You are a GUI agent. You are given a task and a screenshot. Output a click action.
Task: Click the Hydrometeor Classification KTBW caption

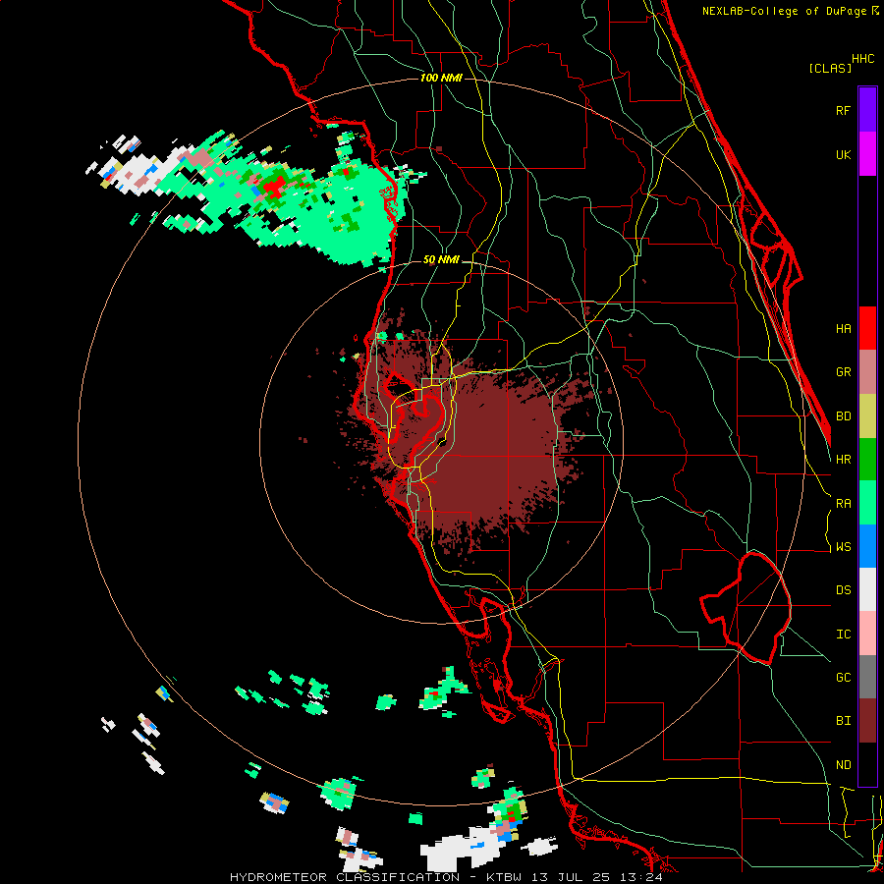[x=446, y=877]
